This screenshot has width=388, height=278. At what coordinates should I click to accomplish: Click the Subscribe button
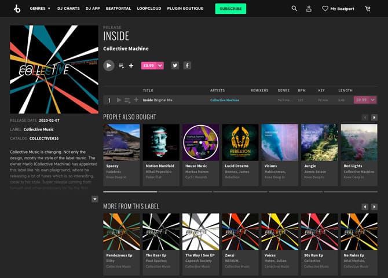coord(230,9)
